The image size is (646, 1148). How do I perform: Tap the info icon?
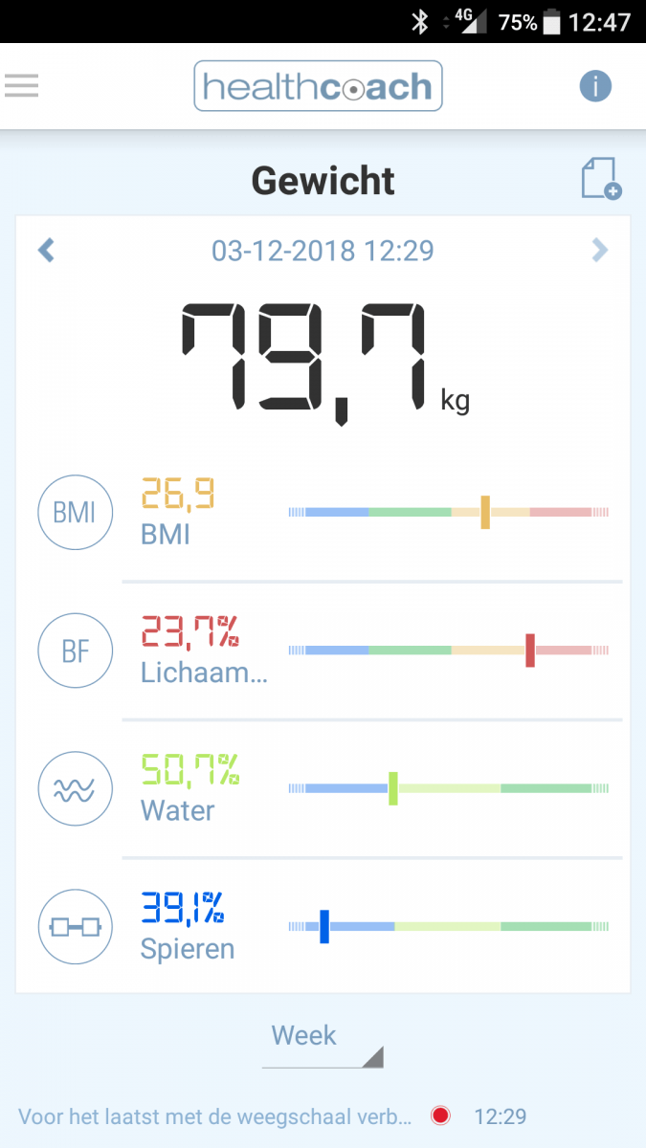594,86
